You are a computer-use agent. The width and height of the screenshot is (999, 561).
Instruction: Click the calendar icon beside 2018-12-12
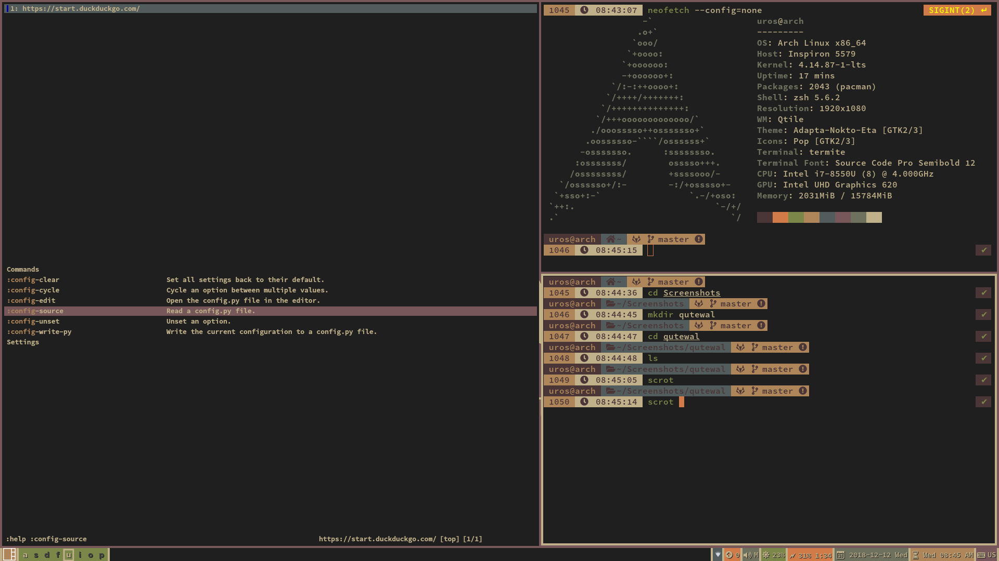pyautogui.click(x=840, y=555)
